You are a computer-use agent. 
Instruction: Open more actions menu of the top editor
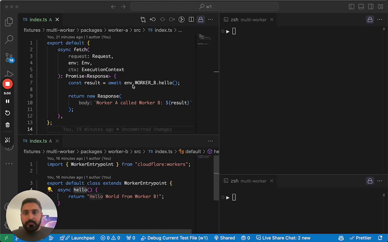coord(210,19)
